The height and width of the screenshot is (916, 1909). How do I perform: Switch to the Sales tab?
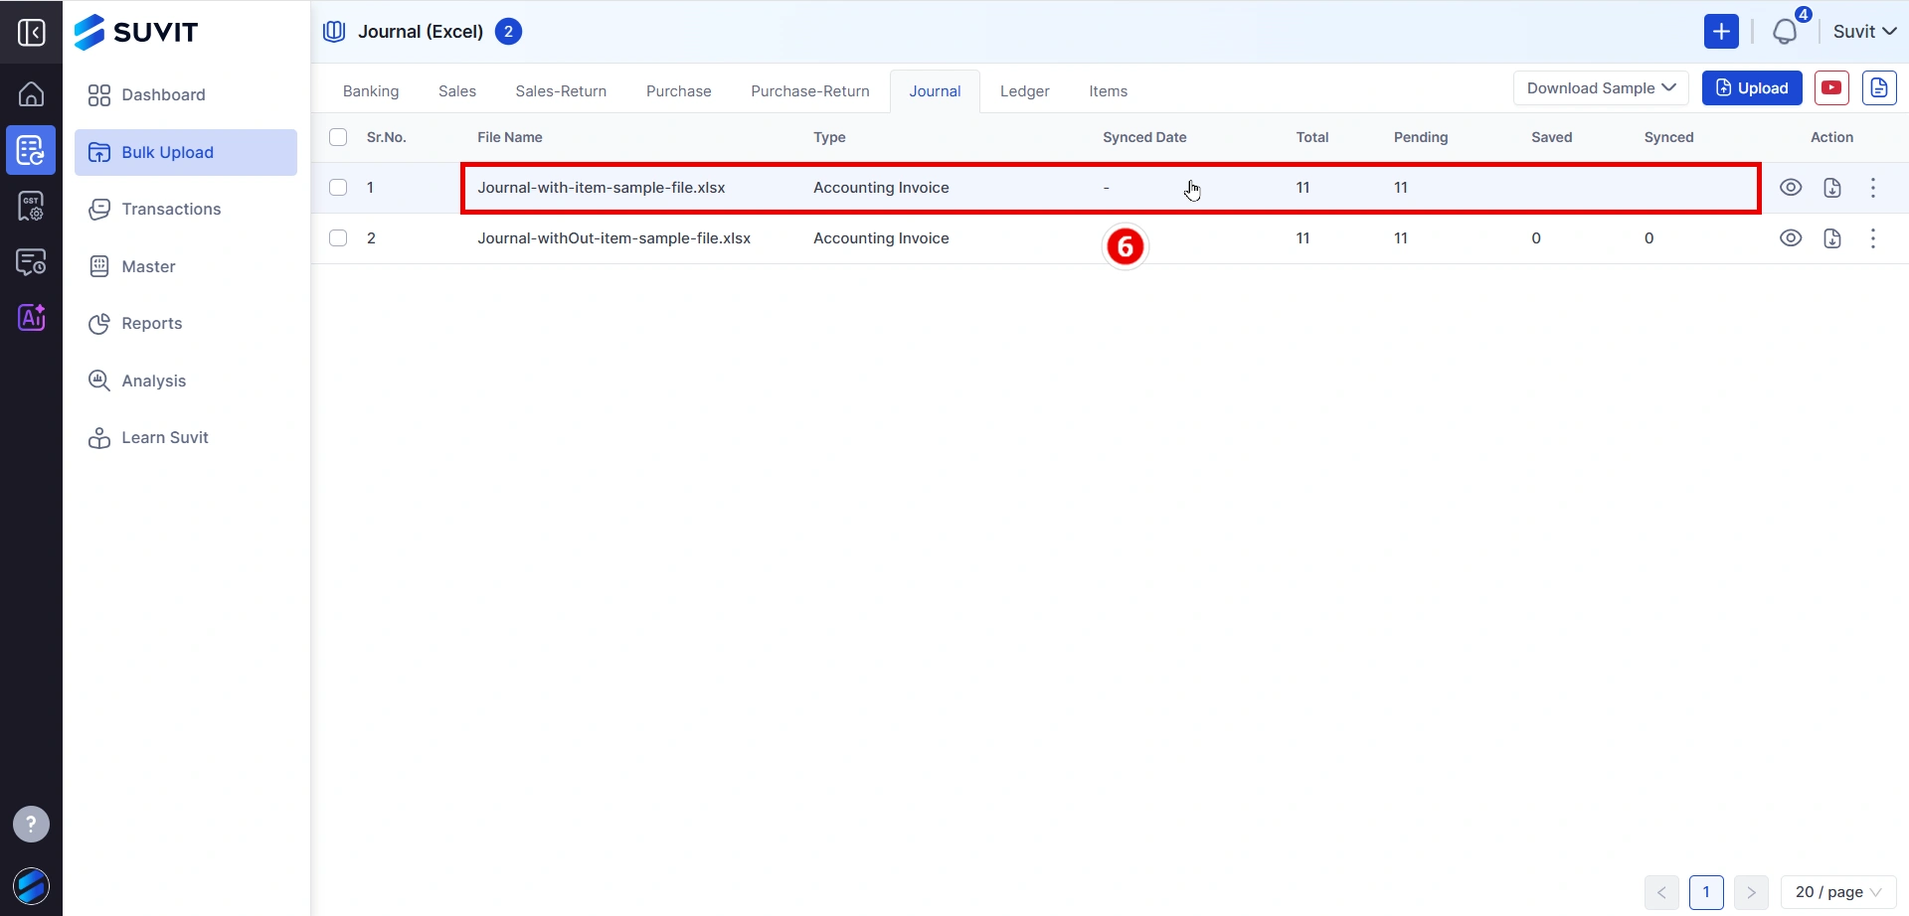click(x=457, y=91)
